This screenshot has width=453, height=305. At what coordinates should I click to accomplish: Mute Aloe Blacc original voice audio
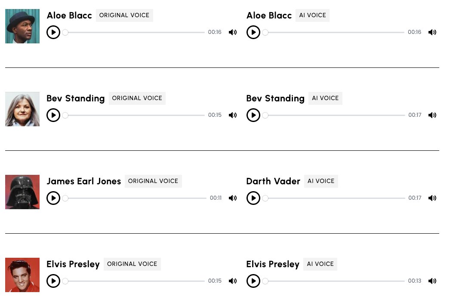point(233,32)
